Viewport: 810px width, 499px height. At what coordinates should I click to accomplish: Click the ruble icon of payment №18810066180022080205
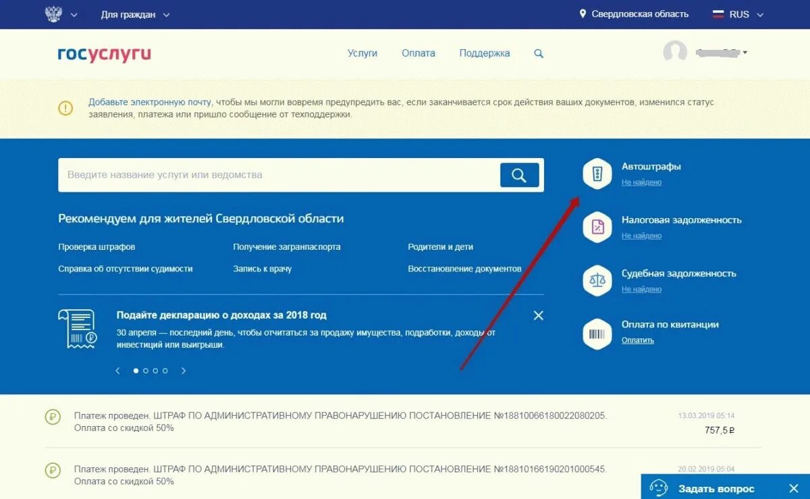point(53,417)
